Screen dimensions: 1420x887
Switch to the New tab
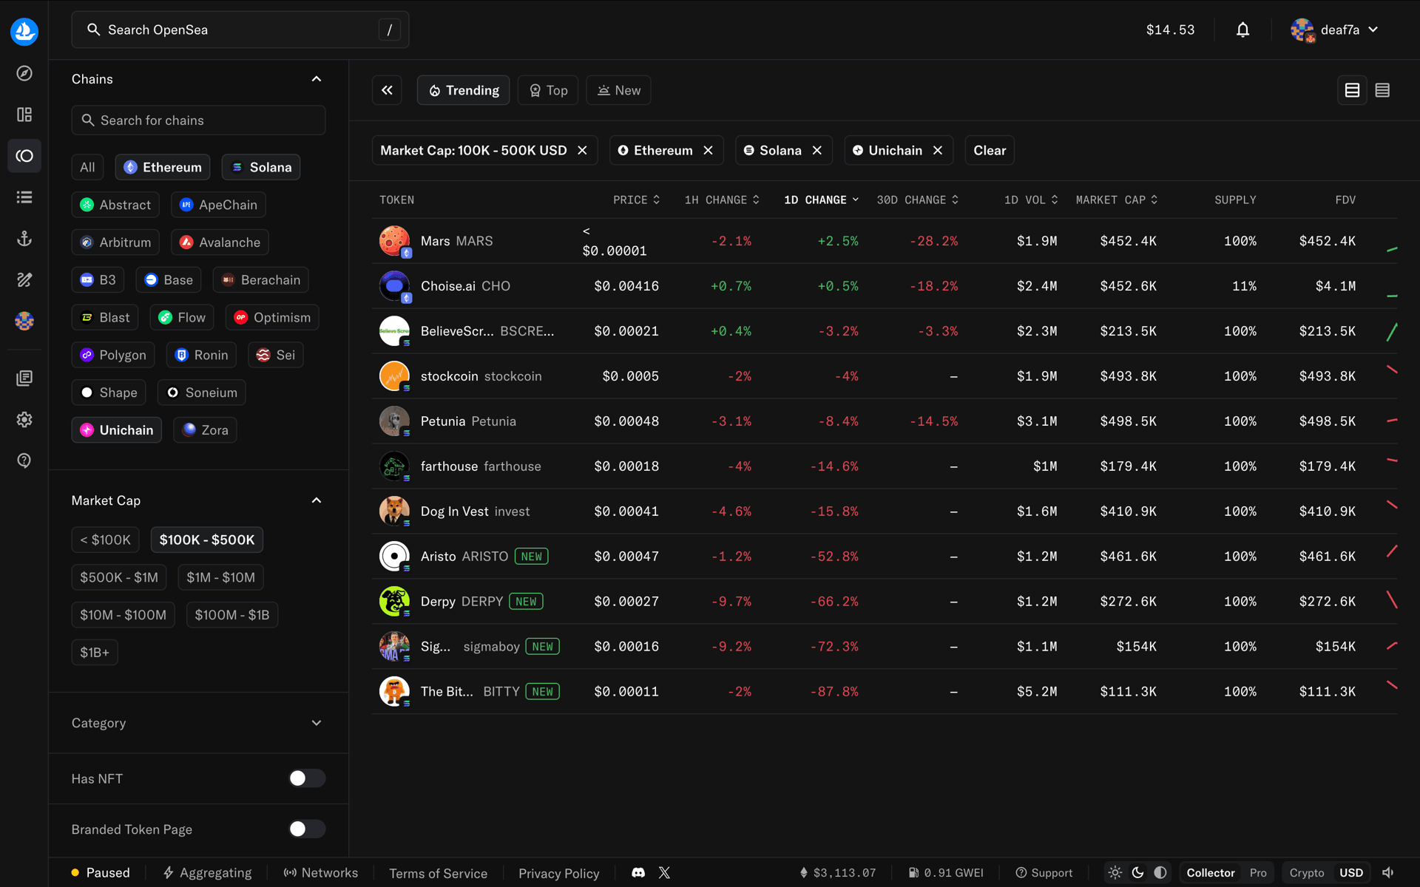(619, 90)
